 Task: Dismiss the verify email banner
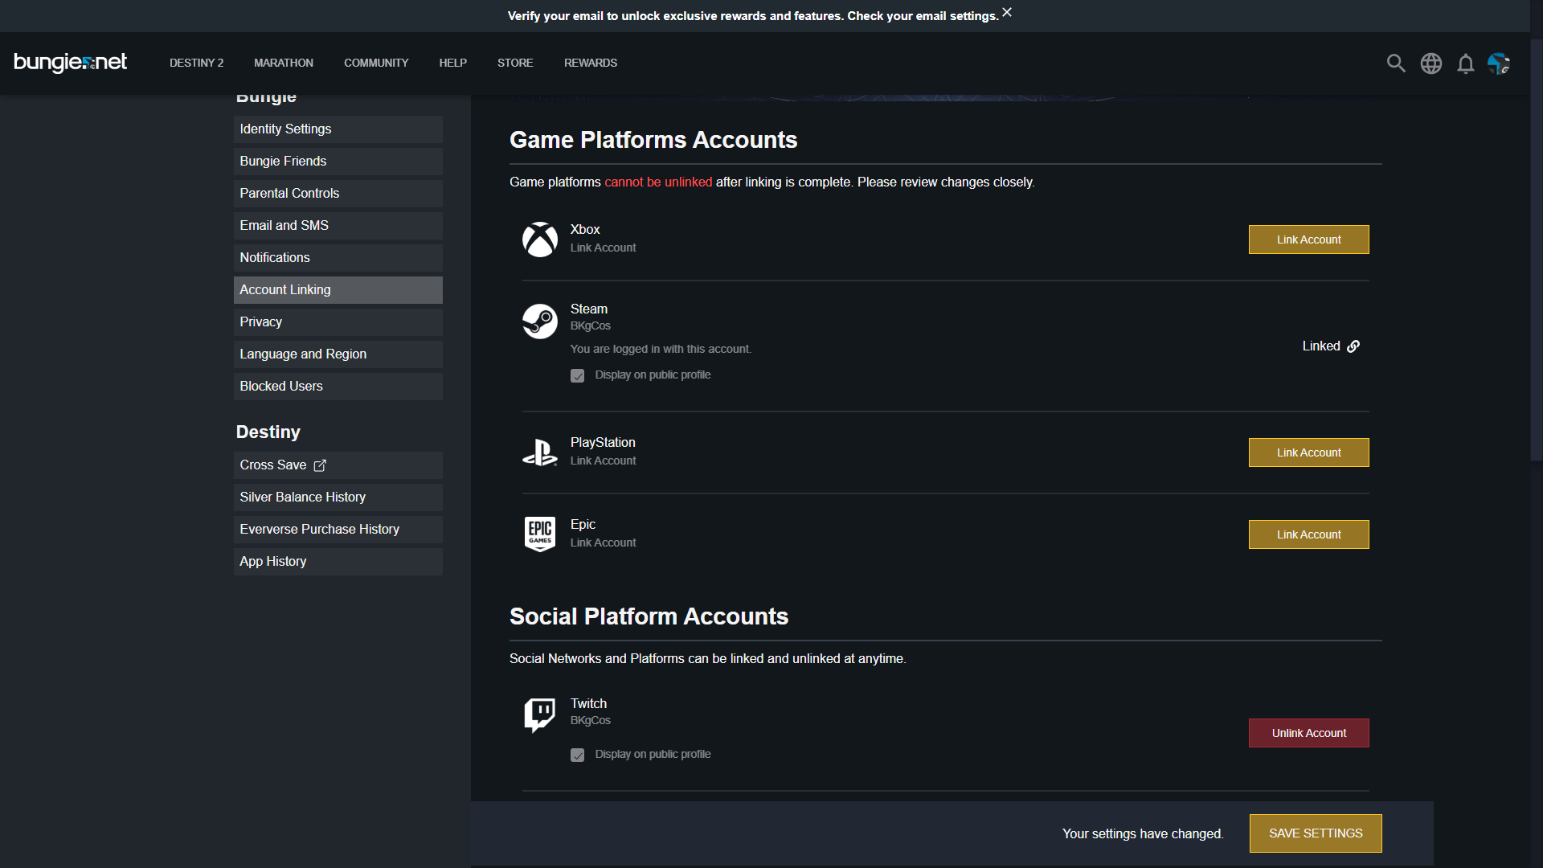tap(1007, 12)
